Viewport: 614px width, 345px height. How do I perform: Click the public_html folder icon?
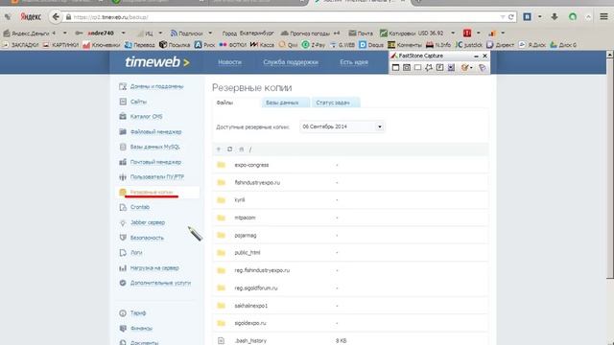coord(222,253)
